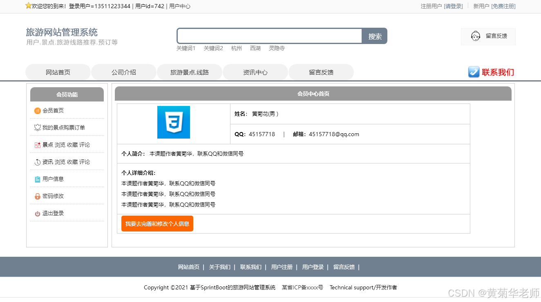
Task: Click the customer service headset icon beside 留言反馈
Action: [475, 36]
